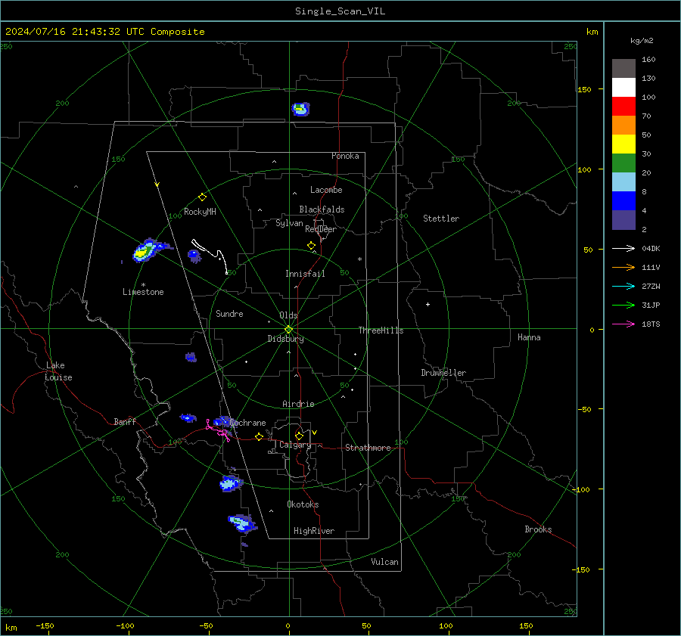Click the blue cell east of Banff
This screenshot has width=681, height=636.
[x=188, y=417]
